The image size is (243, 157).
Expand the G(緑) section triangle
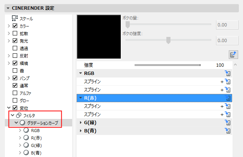coord(81,123)
